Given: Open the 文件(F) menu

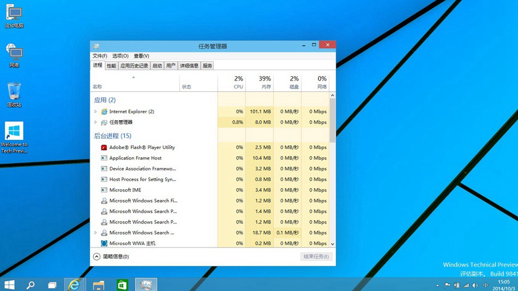Looking at the screenshot, I should point(100,56).
